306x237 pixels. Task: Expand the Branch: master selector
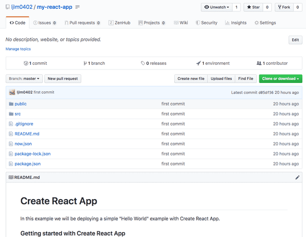point(24,79)
